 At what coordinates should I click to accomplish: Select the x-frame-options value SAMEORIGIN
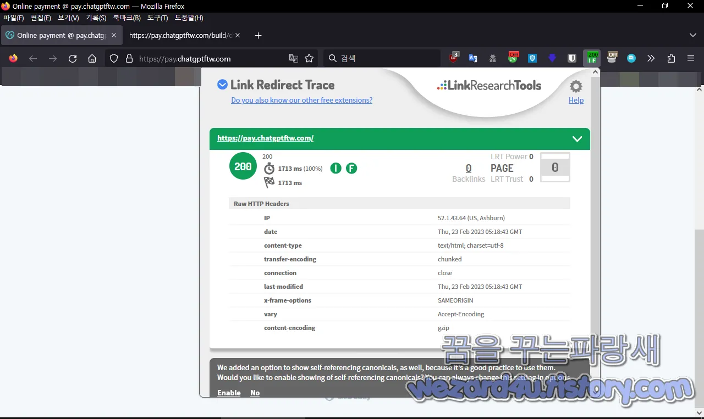(x=455, y=300)
